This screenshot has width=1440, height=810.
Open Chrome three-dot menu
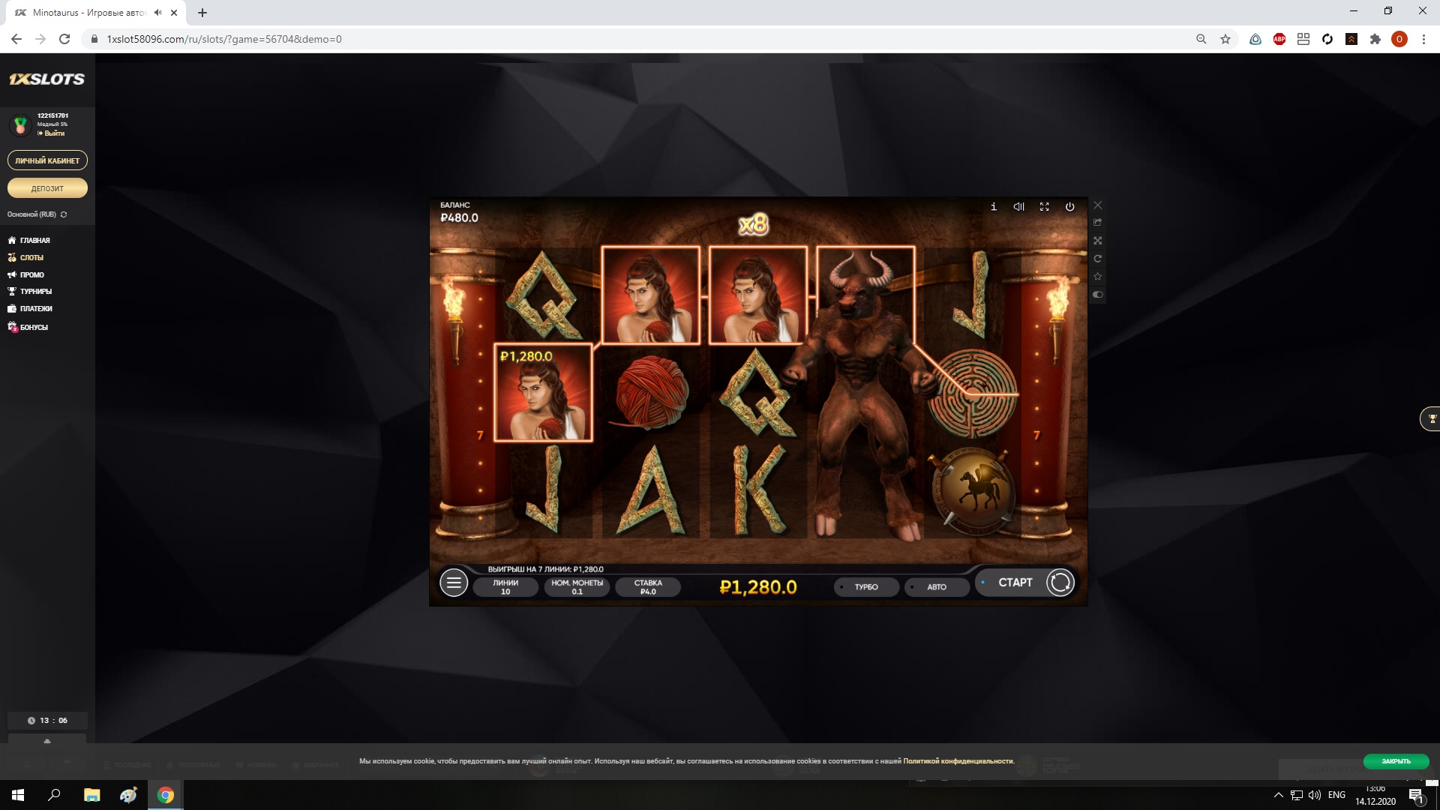1423,39
